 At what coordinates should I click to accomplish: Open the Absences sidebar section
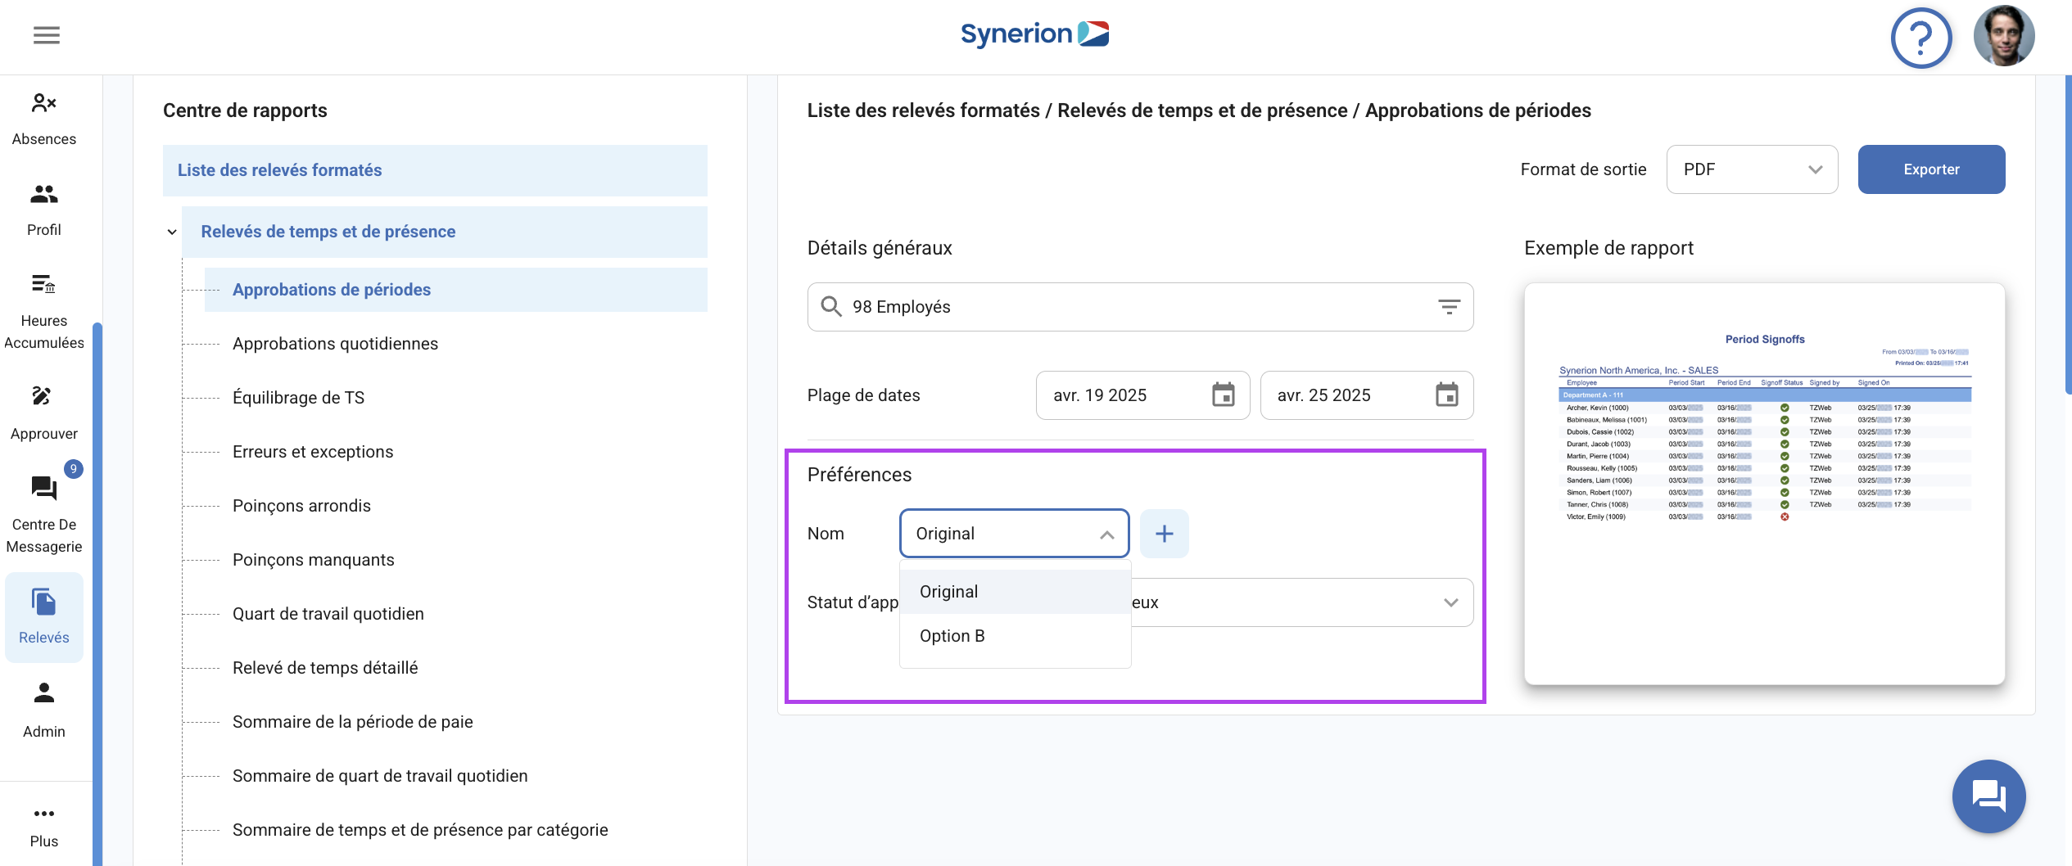[x=44, y=119]
